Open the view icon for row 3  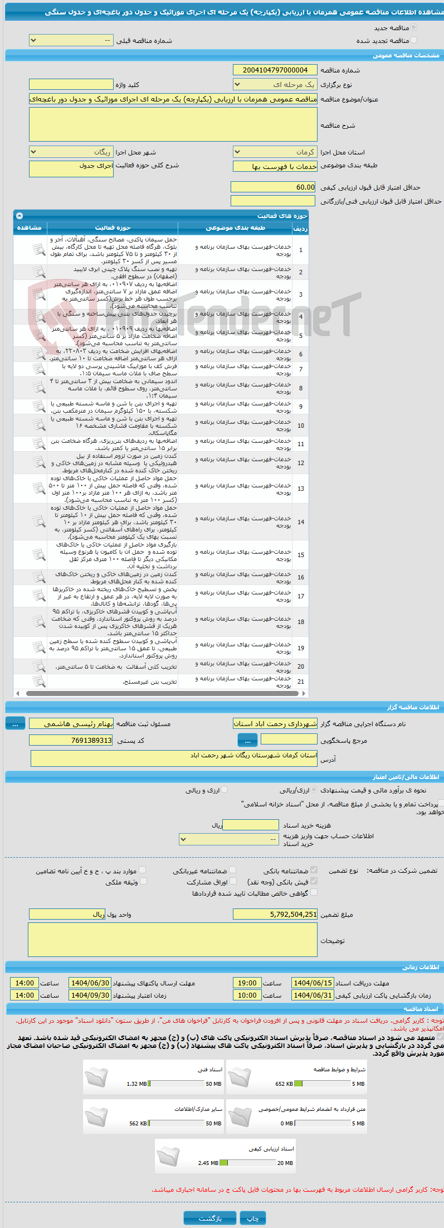pos(39,294)
